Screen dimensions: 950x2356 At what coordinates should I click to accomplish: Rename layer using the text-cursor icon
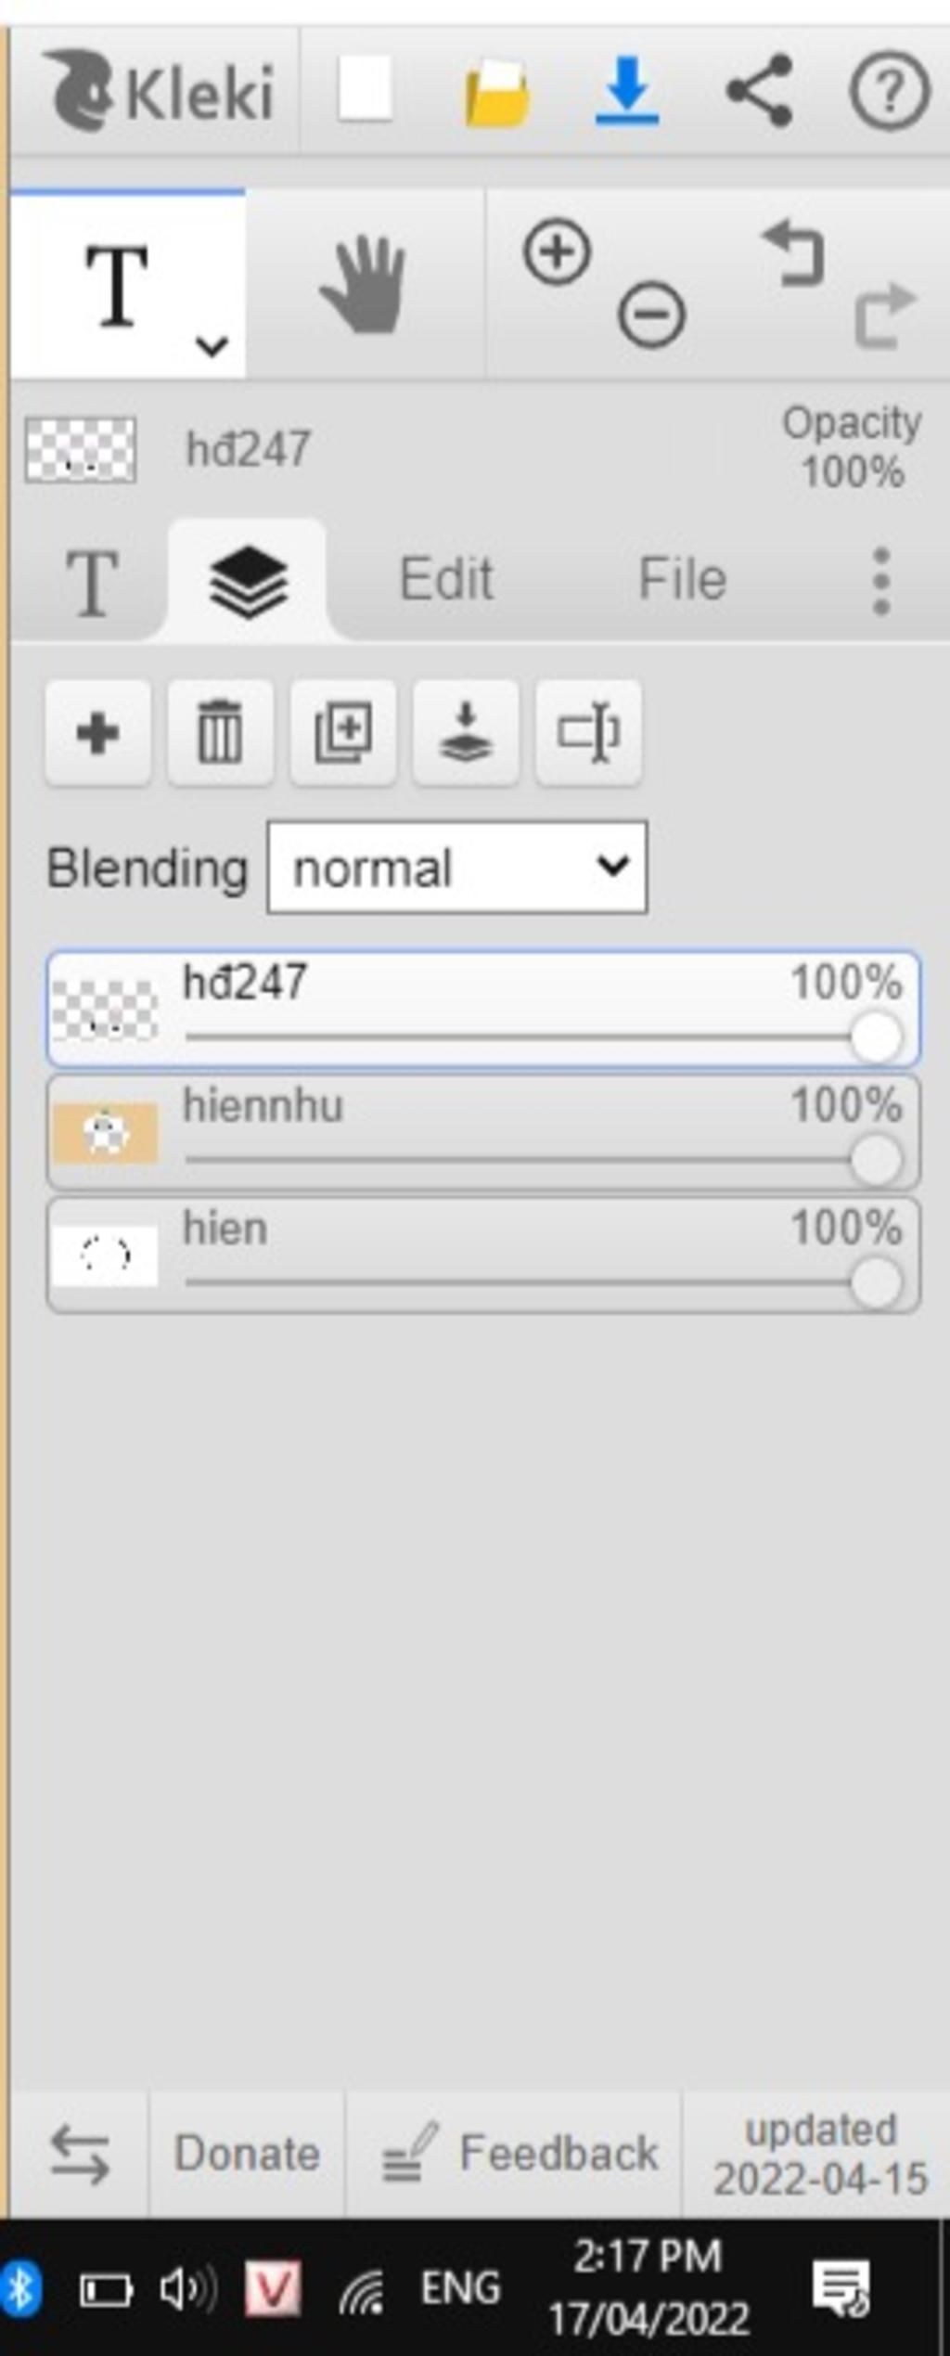(588, 733)
